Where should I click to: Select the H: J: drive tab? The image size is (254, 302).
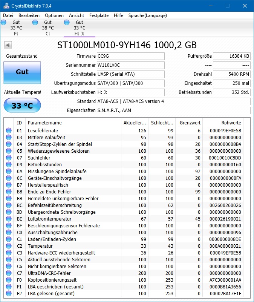point(80,28)
